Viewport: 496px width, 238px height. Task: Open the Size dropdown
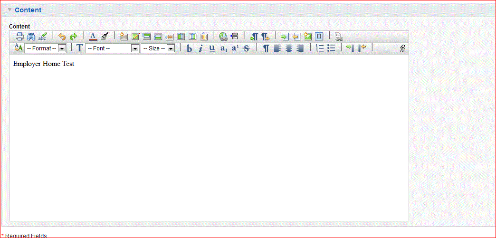158,48
